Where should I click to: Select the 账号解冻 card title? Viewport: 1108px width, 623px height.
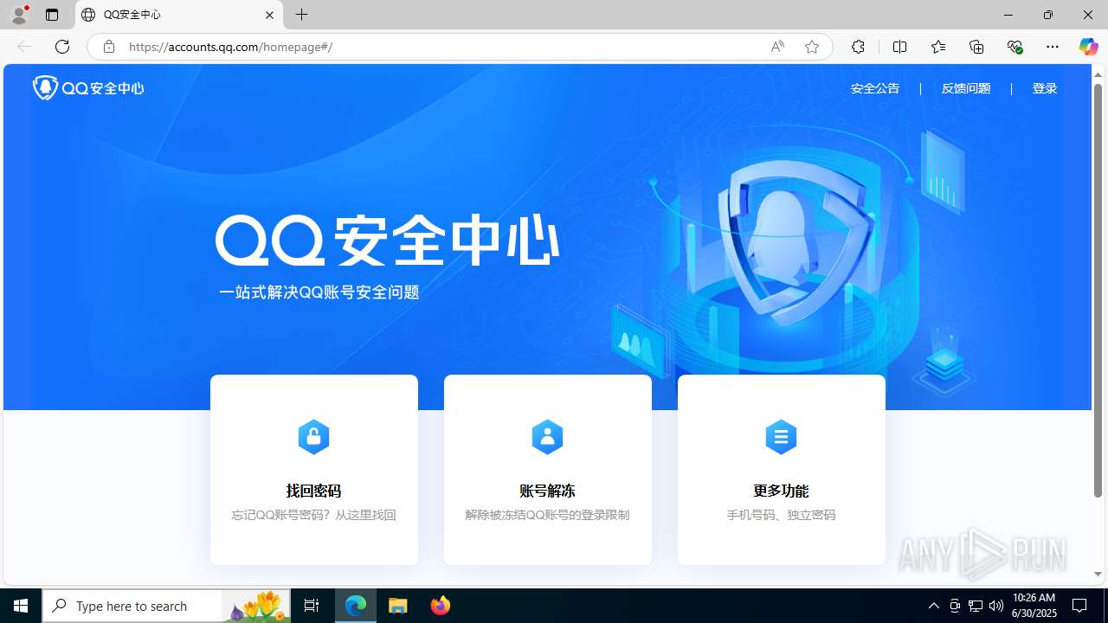click(x=547, y=491)
